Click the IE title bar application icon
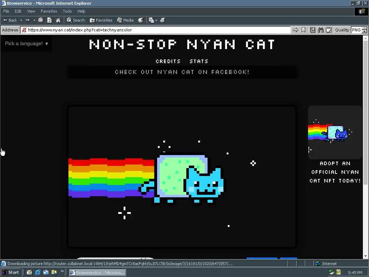 tap(3, 3)
